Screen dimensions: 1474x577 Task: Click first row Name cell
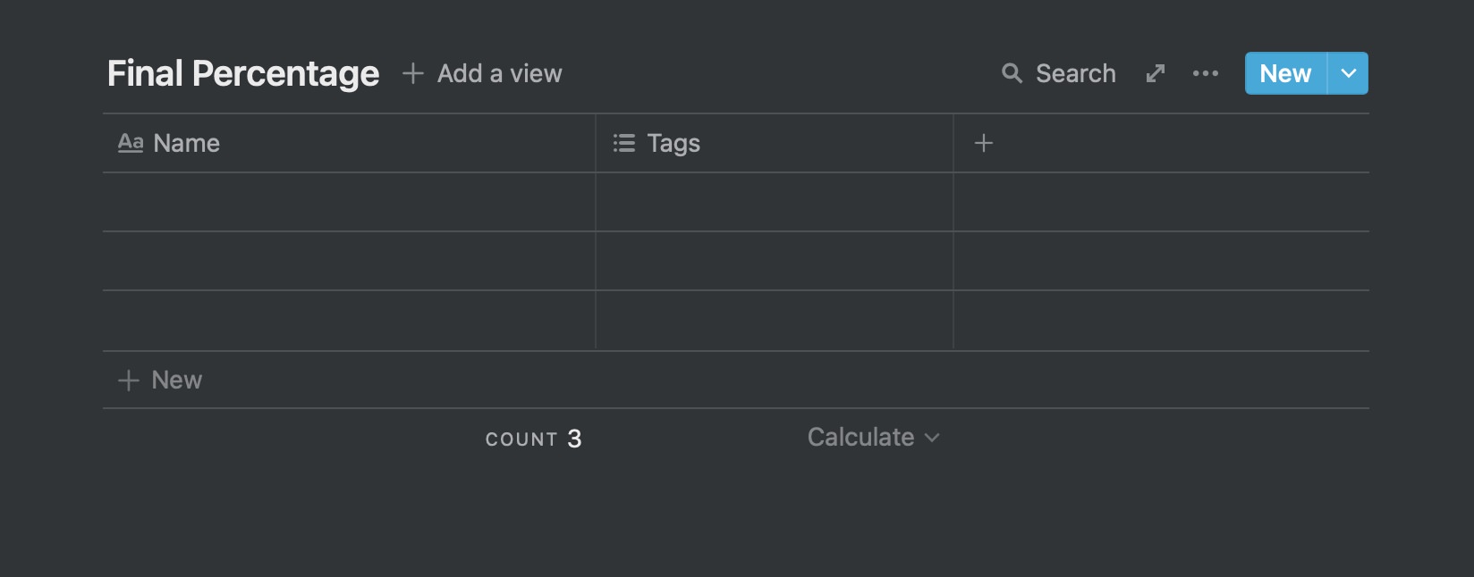click(349, 202)
